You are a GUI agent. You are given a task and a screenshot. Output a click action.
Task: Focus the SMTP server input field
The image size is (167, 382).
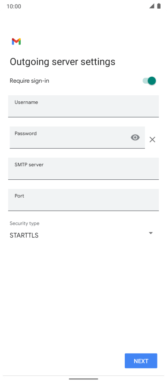click(x=84, y=168)
